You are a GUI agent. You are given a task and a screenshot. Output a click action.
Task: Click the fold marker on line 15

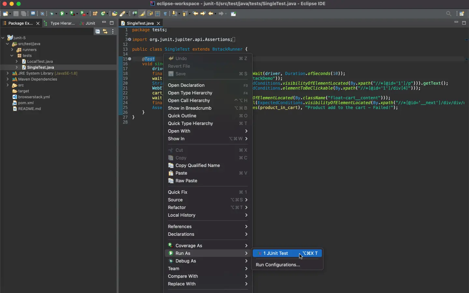[x=130, y=59]
